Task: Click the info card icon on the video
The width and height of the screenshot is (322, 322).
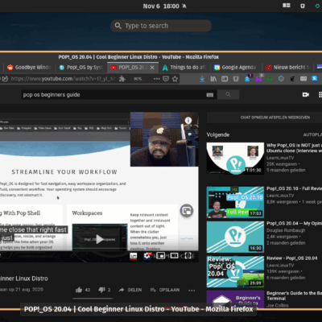Action: 188,121
